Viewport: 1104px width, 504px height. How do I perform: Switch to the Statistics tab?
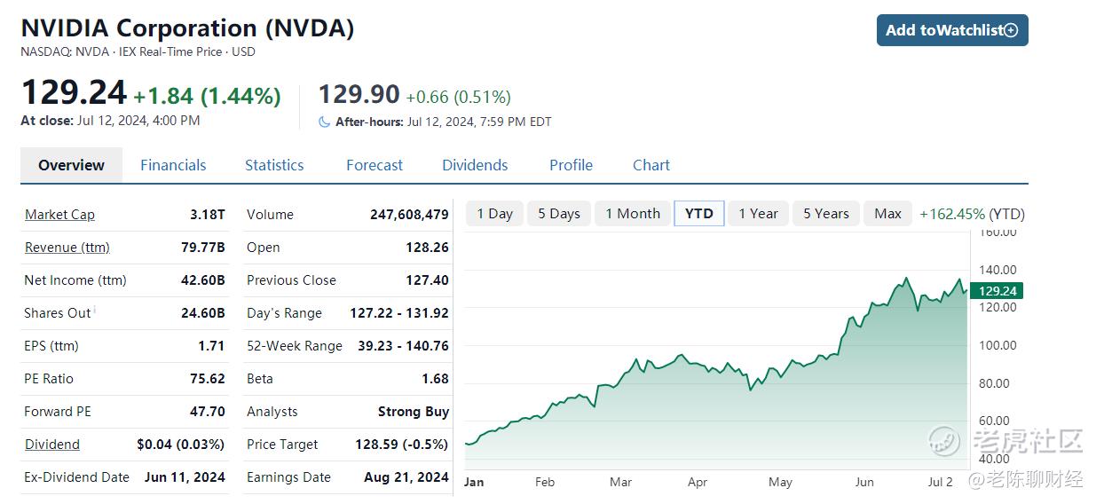click(x=274, y=165)
